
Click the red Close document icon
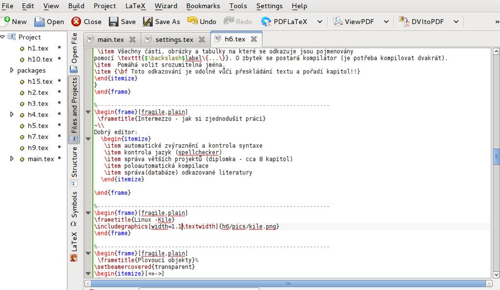pyautogui.click(x=76, y=21)
